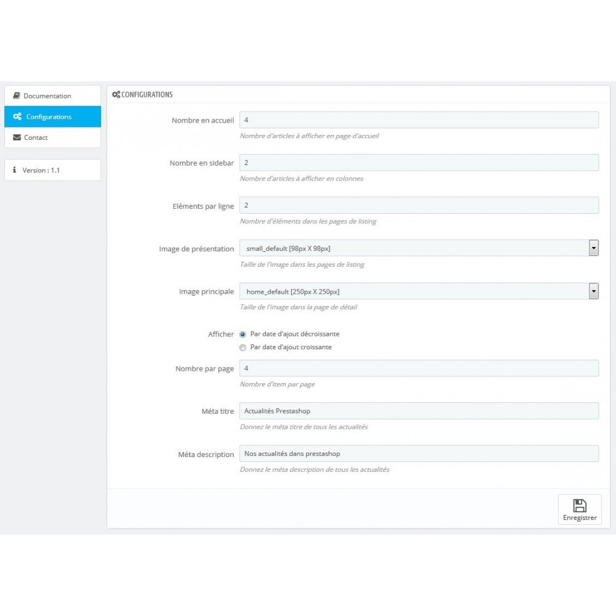Click hint "Nombre d'item par page"
The image size is (616, 616).
[x=277, y=384]
